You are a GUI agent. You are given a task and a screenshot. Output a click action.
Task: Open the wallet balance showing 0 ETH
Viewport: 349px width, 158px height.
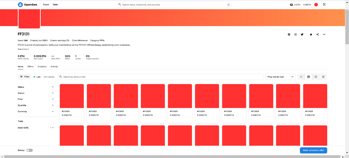click(x=295, y=5)
